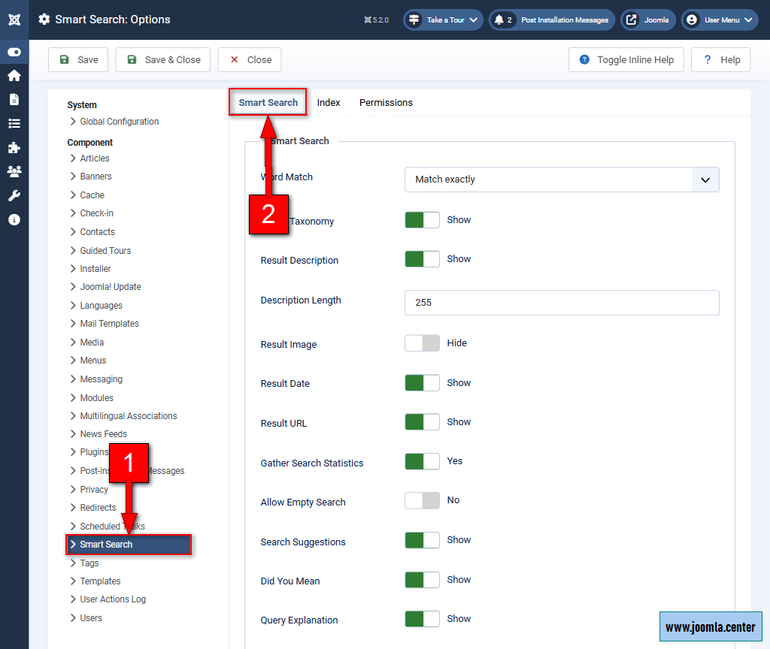Image resolution: width=770 pixels, height=649 pixels.
Task: Switch to the Permissions tab
Action: click(x=386, y=102)
